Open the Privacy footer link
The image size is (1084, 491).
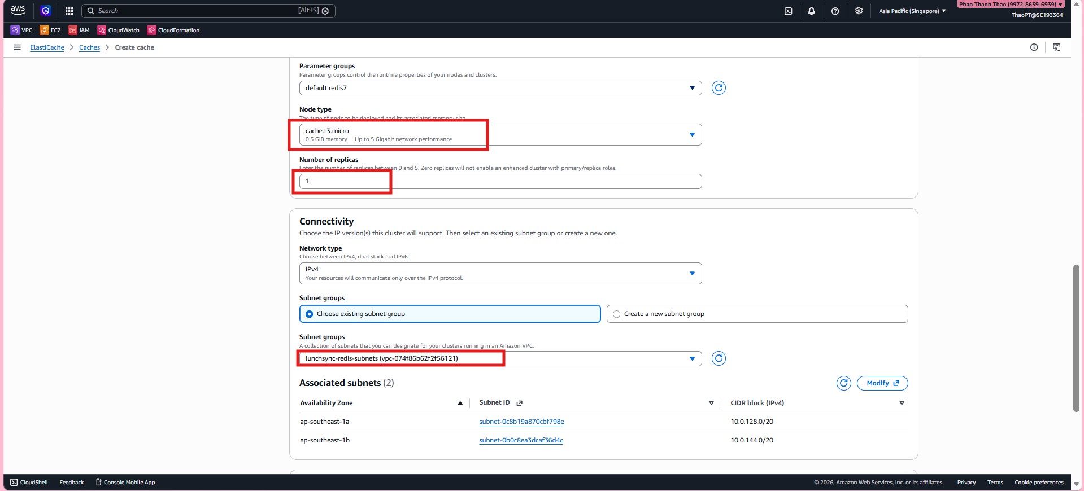click(x=967, y=483)
